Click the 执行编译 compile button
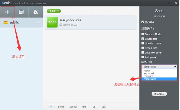The image size is (180, 110). tap(159, 94)
